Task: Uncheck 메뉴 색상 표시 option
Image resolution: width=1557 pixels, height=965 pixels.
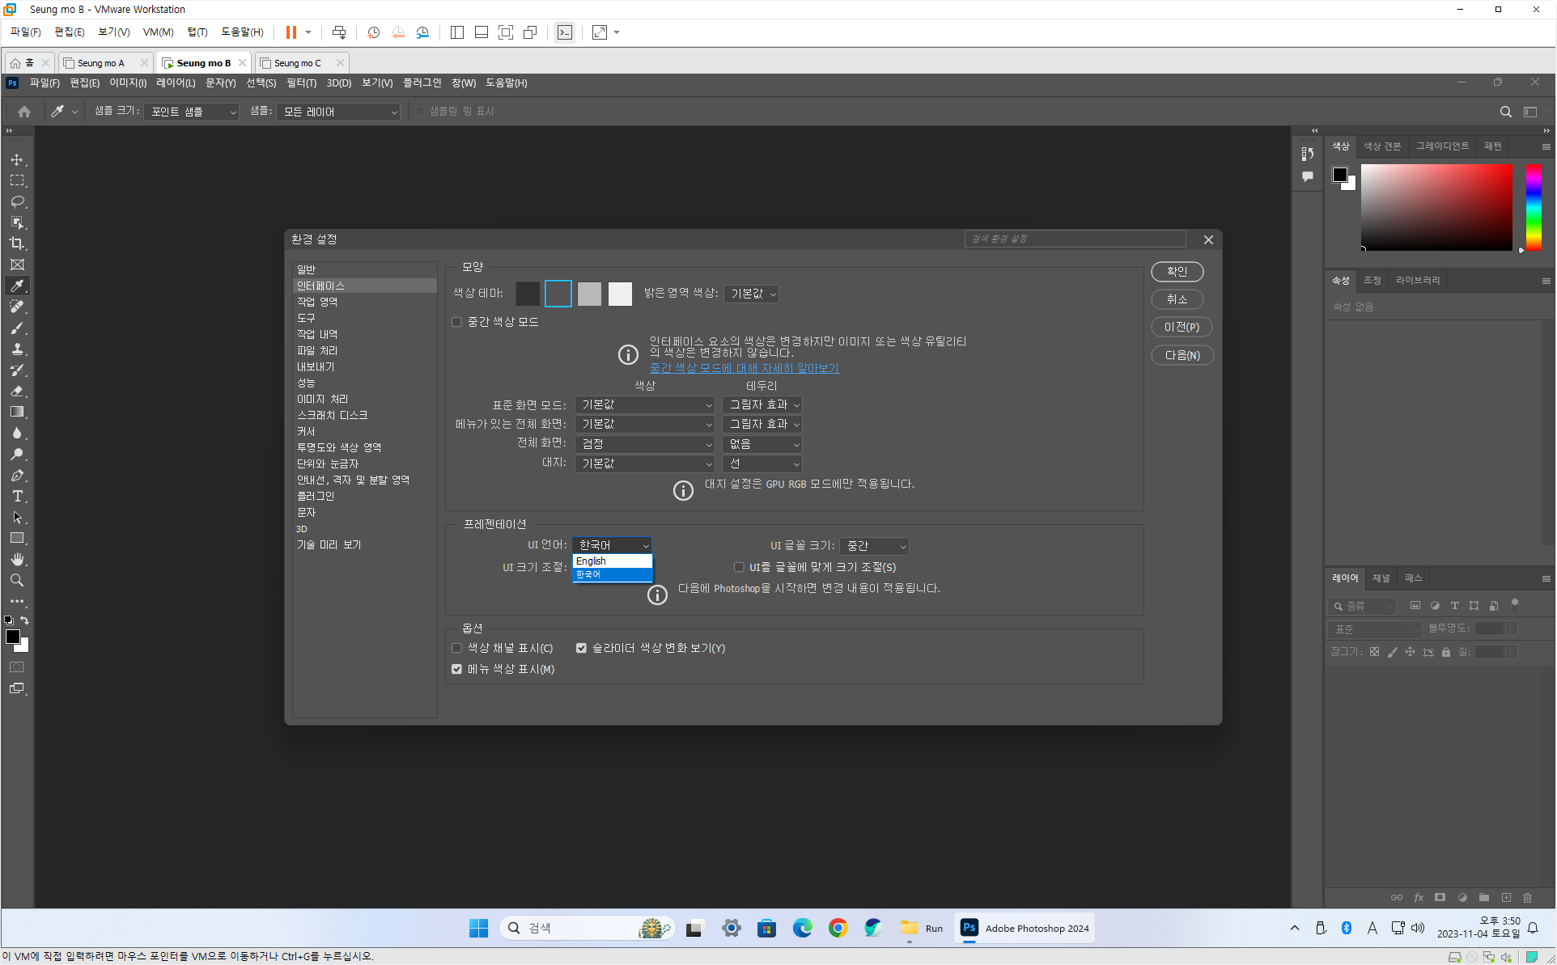Action: (x=457, y=669)
